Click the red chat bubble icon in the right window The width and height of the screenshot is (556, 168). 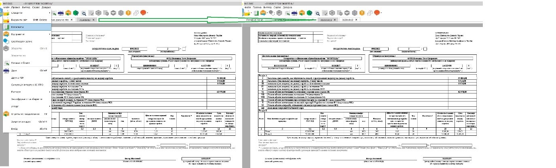[x=376, y=13]
